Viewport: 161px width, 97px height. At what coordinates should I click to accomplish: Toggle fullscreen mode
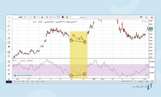pos(58,17)
